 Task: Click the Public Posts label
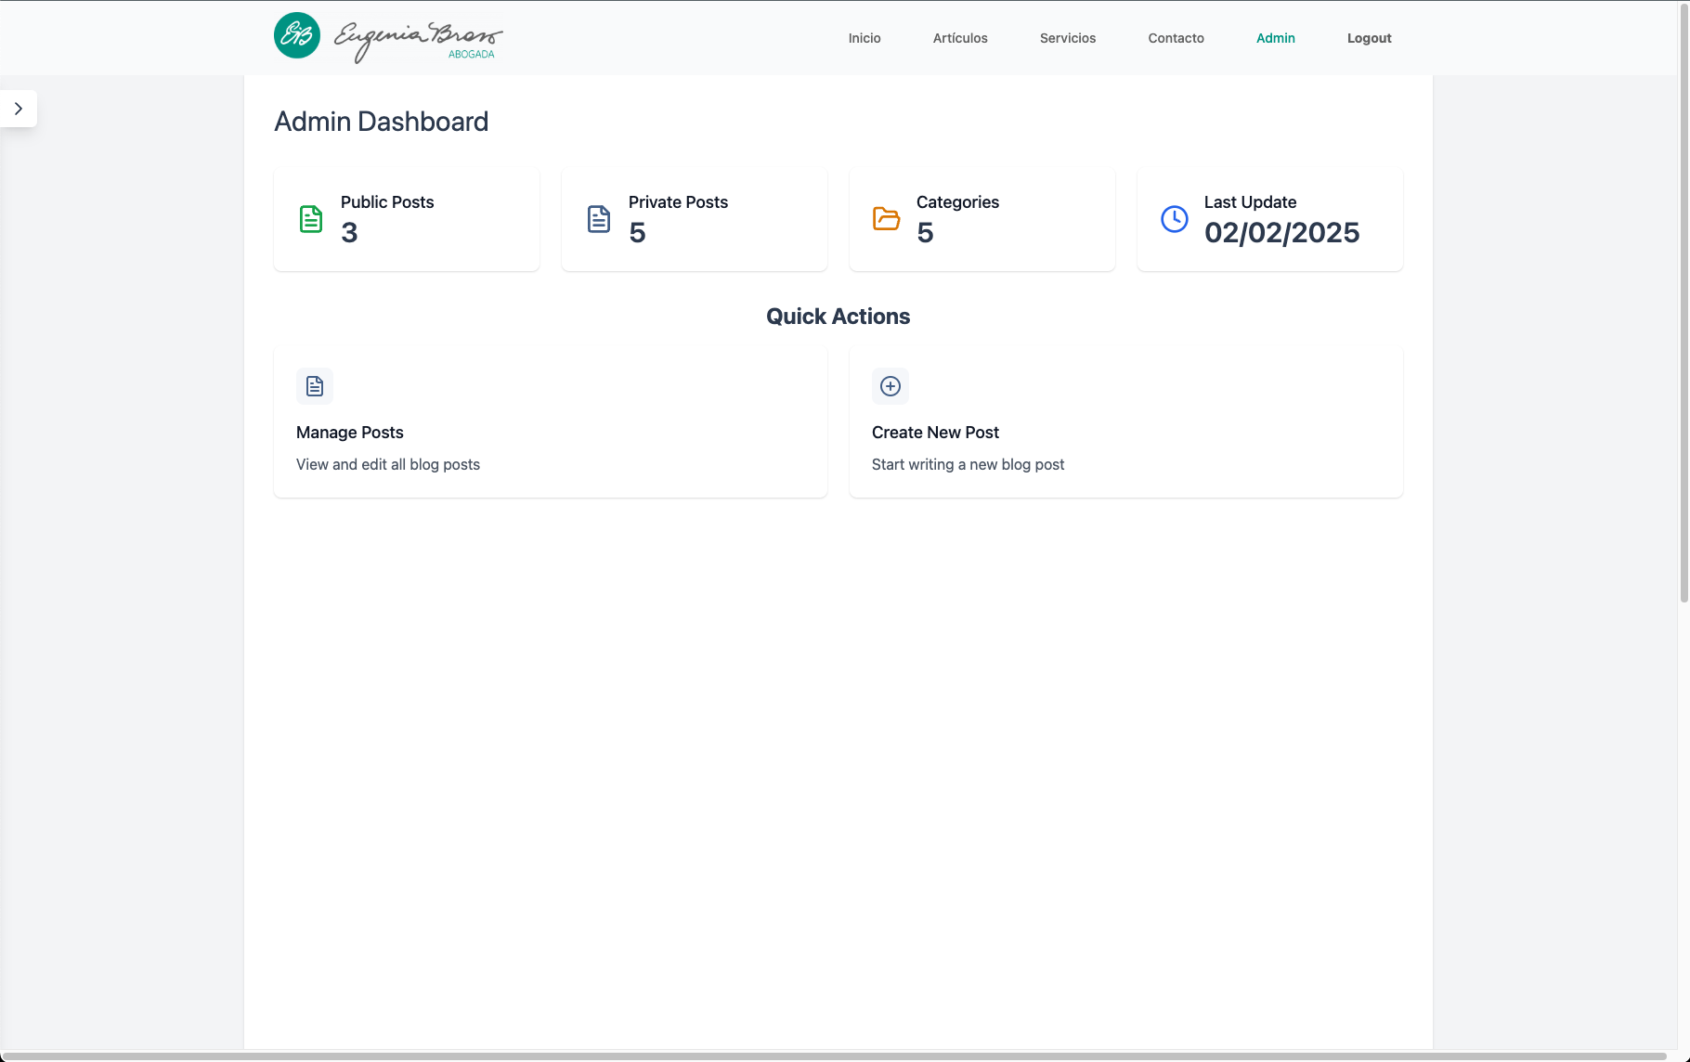pos(387,202)
